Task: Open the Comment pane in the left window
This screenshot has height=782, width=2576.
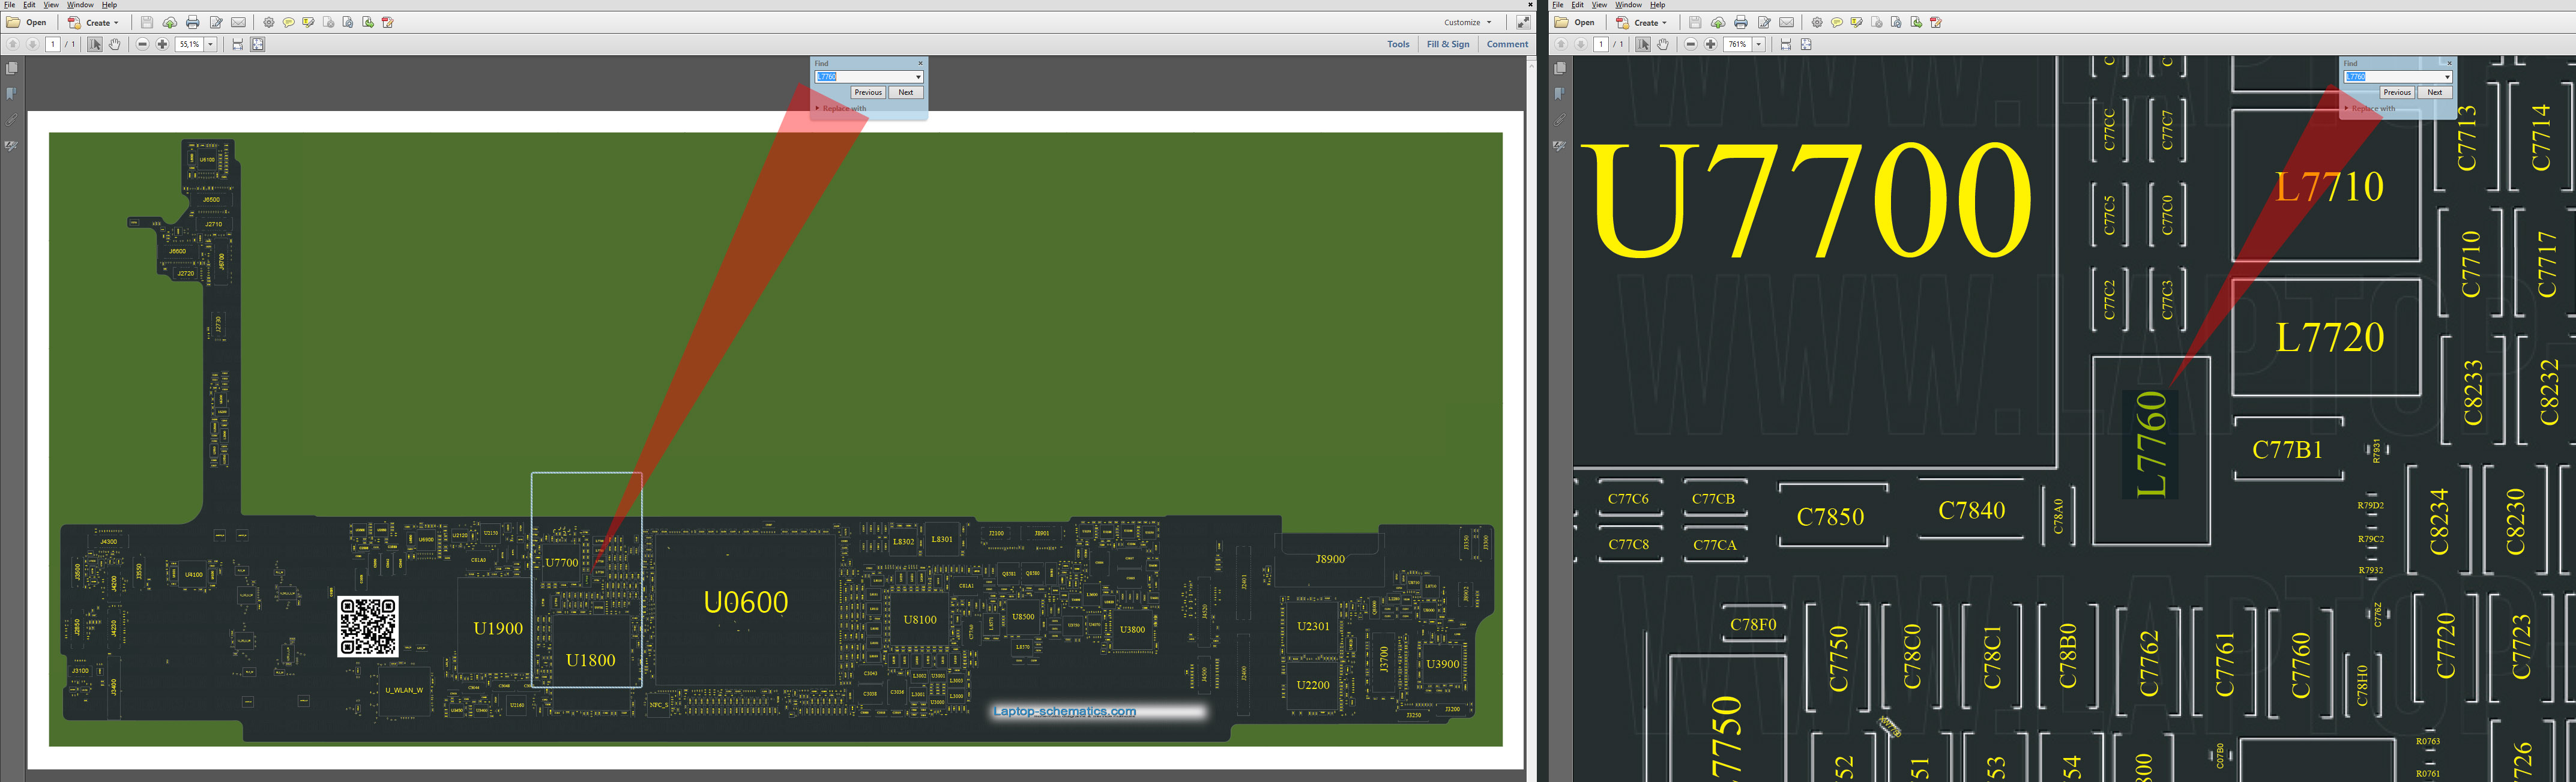Action: coord(1507,44)
